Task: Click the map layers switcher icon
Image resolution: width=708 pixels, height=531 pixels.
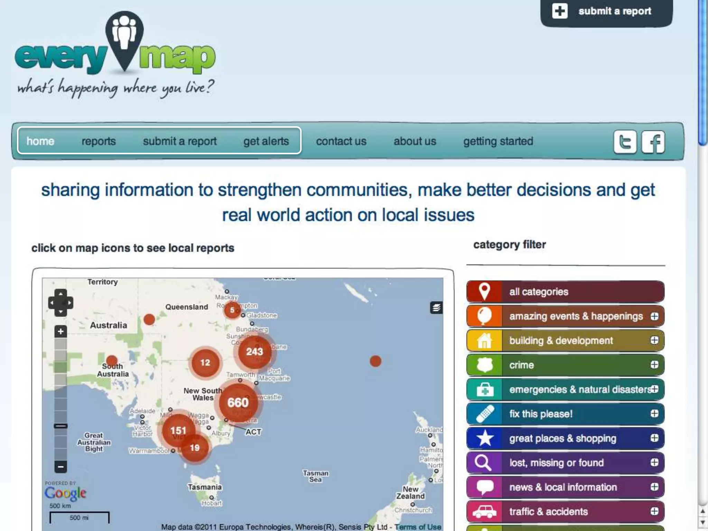Action: pyautogui.click(x=436, y=307)
